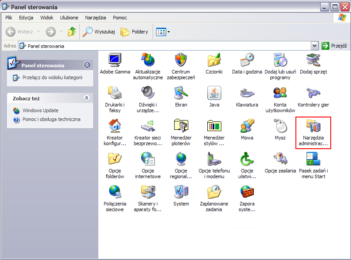351x260 pixels.
Task: Collapse the Zobacz też section
Action: pyautogui.click(x=87, y=98)
